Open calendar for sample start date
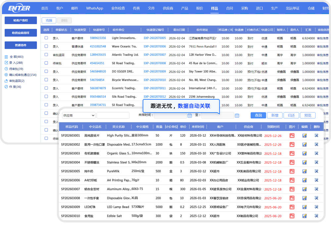 click(190, 115)
